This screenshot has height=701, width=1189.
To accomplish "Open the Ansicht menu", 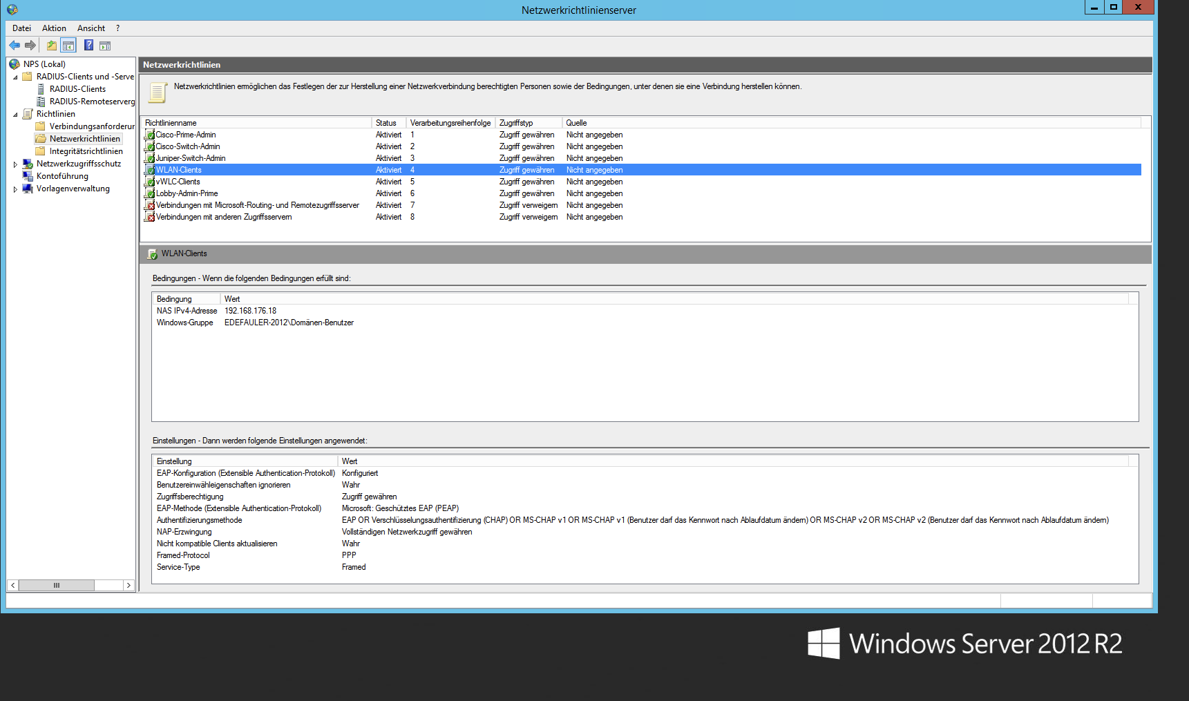I will pos(91,28).
